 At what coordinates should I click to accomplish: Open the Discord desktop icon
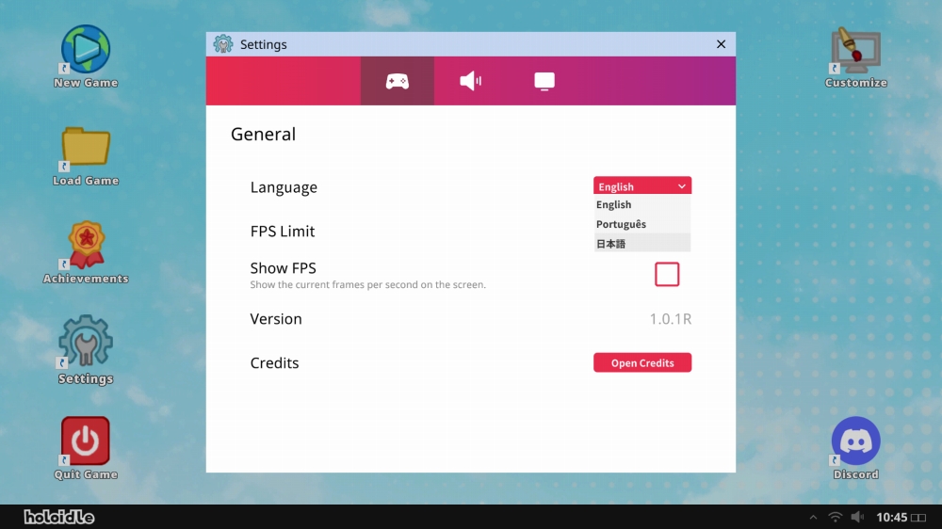click(855, 441)
